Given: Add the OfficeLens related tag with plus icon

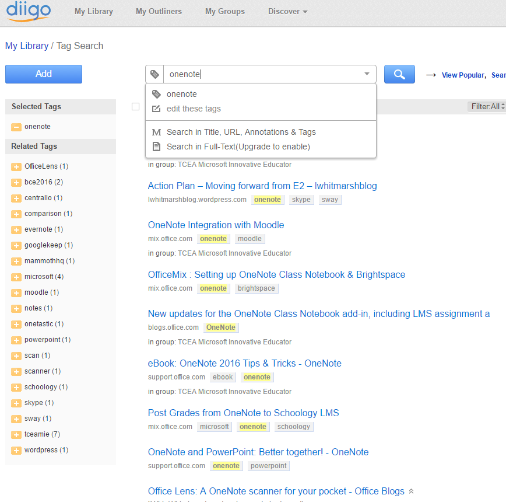Looking at the screenshot, I should point(16,167).
